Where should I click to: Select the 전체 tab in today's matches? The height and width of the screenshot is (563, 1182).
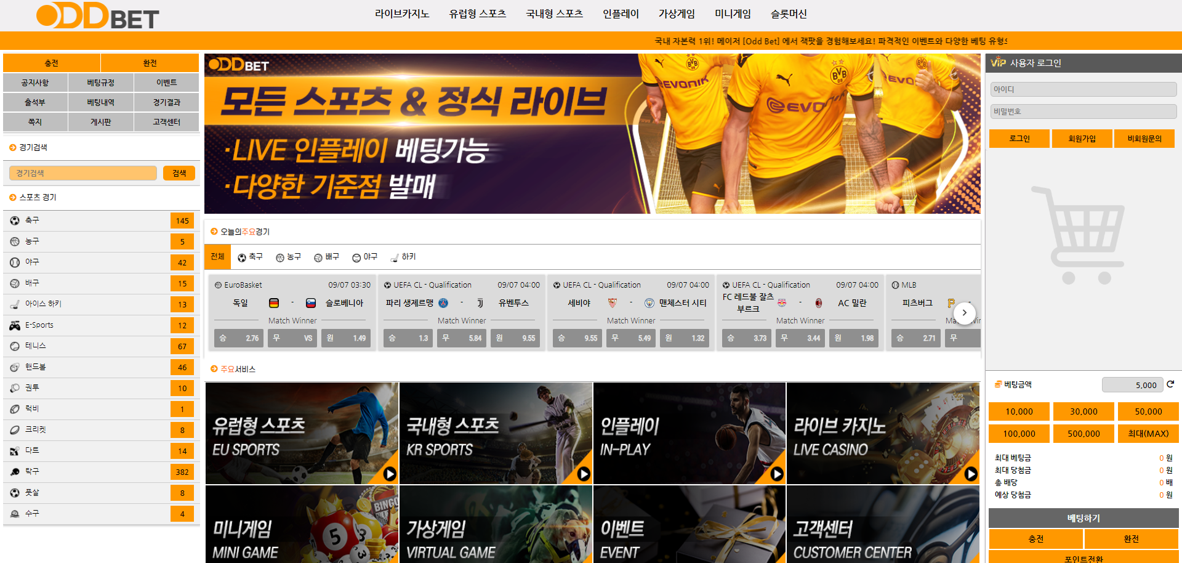pyautogui.click(x=217, y=257)
